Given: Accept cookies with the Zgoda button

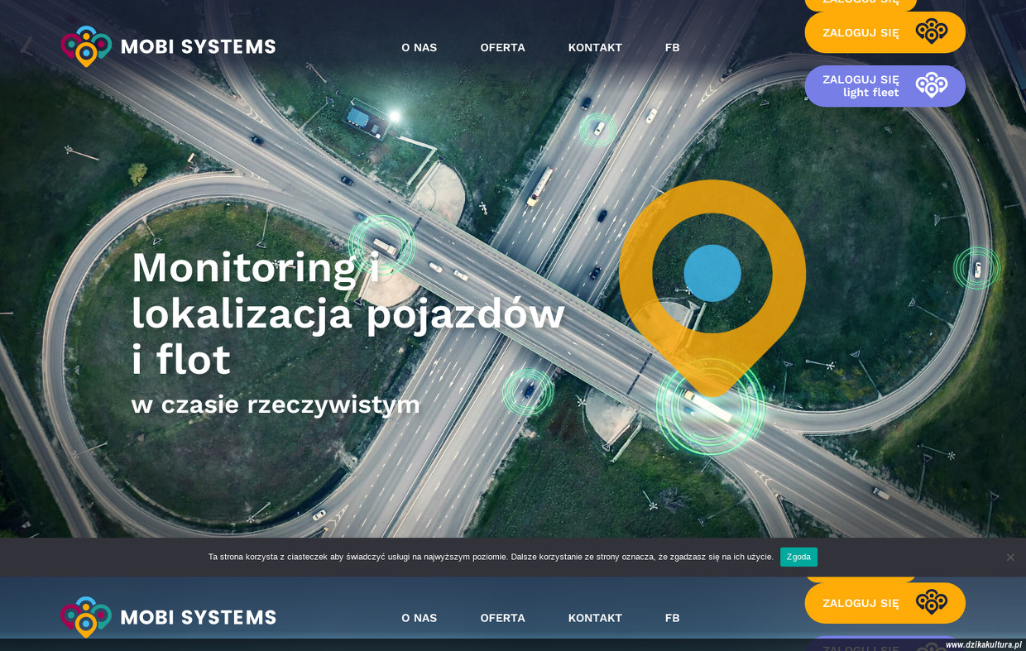Looking at the screenshot, I should point(798,557).
